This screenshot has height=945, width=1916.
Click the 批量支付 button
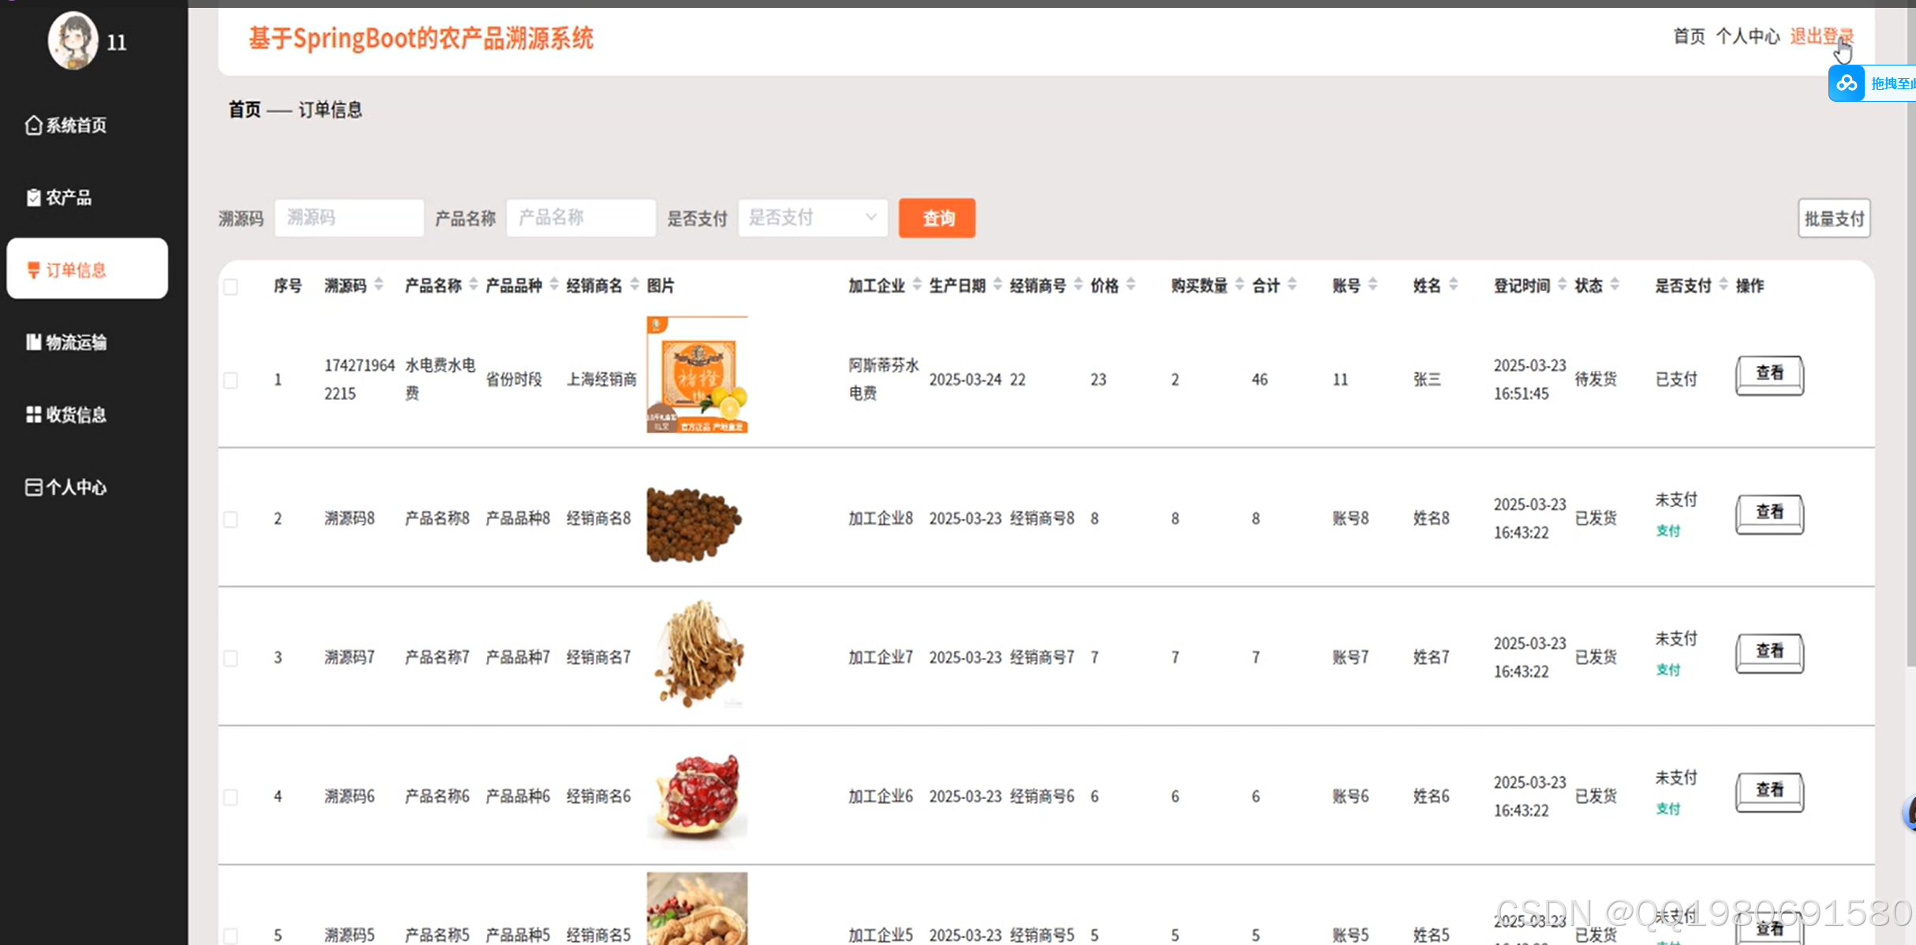(x=1833, y=219)
